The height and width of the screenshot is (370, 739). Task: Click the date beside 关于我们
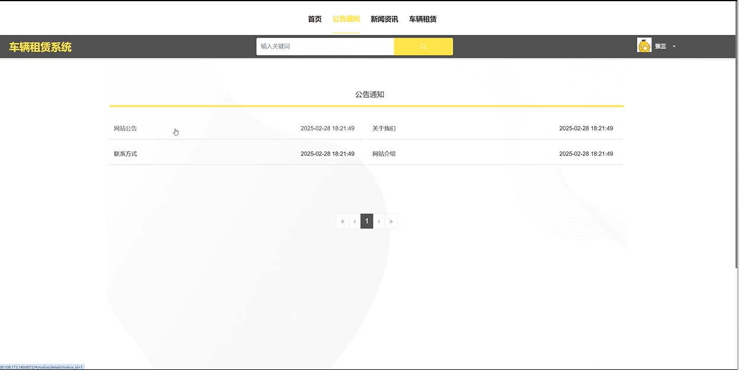[586, 128]
